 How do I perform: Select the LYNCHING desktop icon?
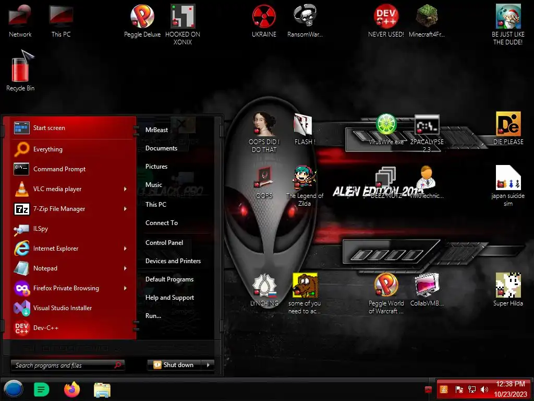click(264, 290)
